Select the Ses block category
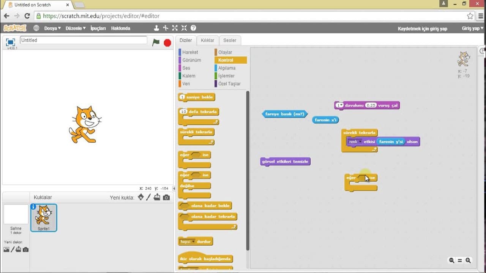This screenshot has height=273, width=486. pos(186,68)
